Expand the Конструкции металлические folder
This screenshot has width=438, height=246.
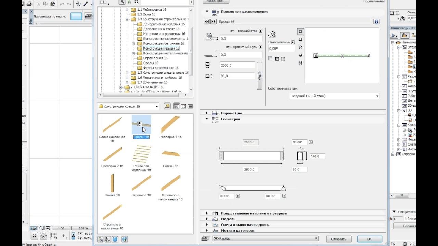tap(133, 53)
